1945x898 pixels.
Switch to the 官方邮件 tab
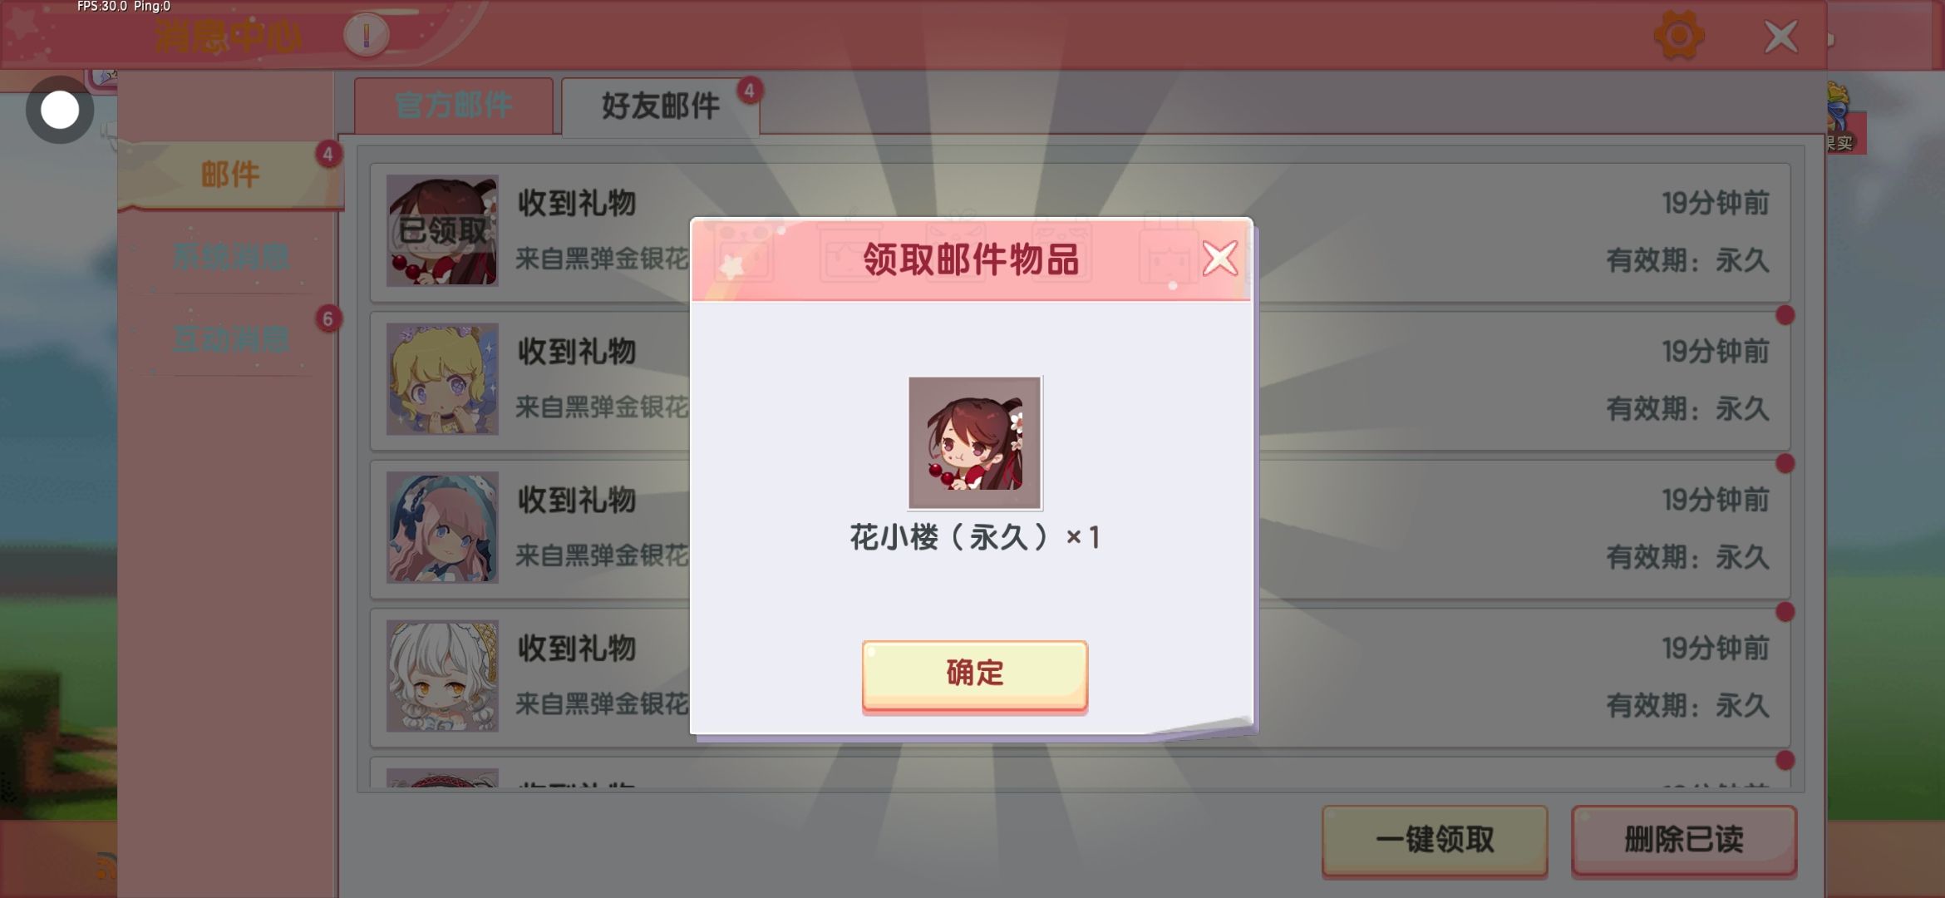click(454, 106)
